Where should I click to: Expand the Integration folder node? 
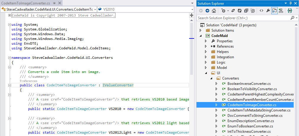click(206, 57)
